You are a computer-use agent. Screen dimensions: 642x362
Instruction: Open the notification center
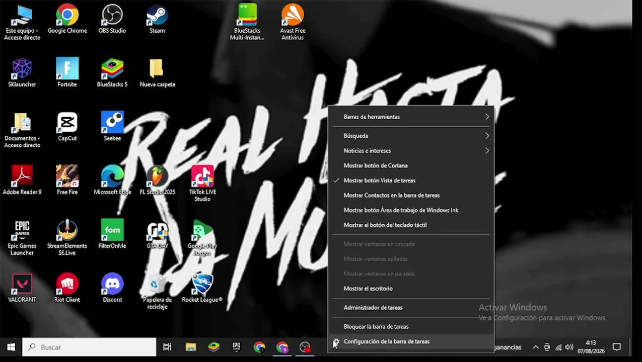point(616,347)
